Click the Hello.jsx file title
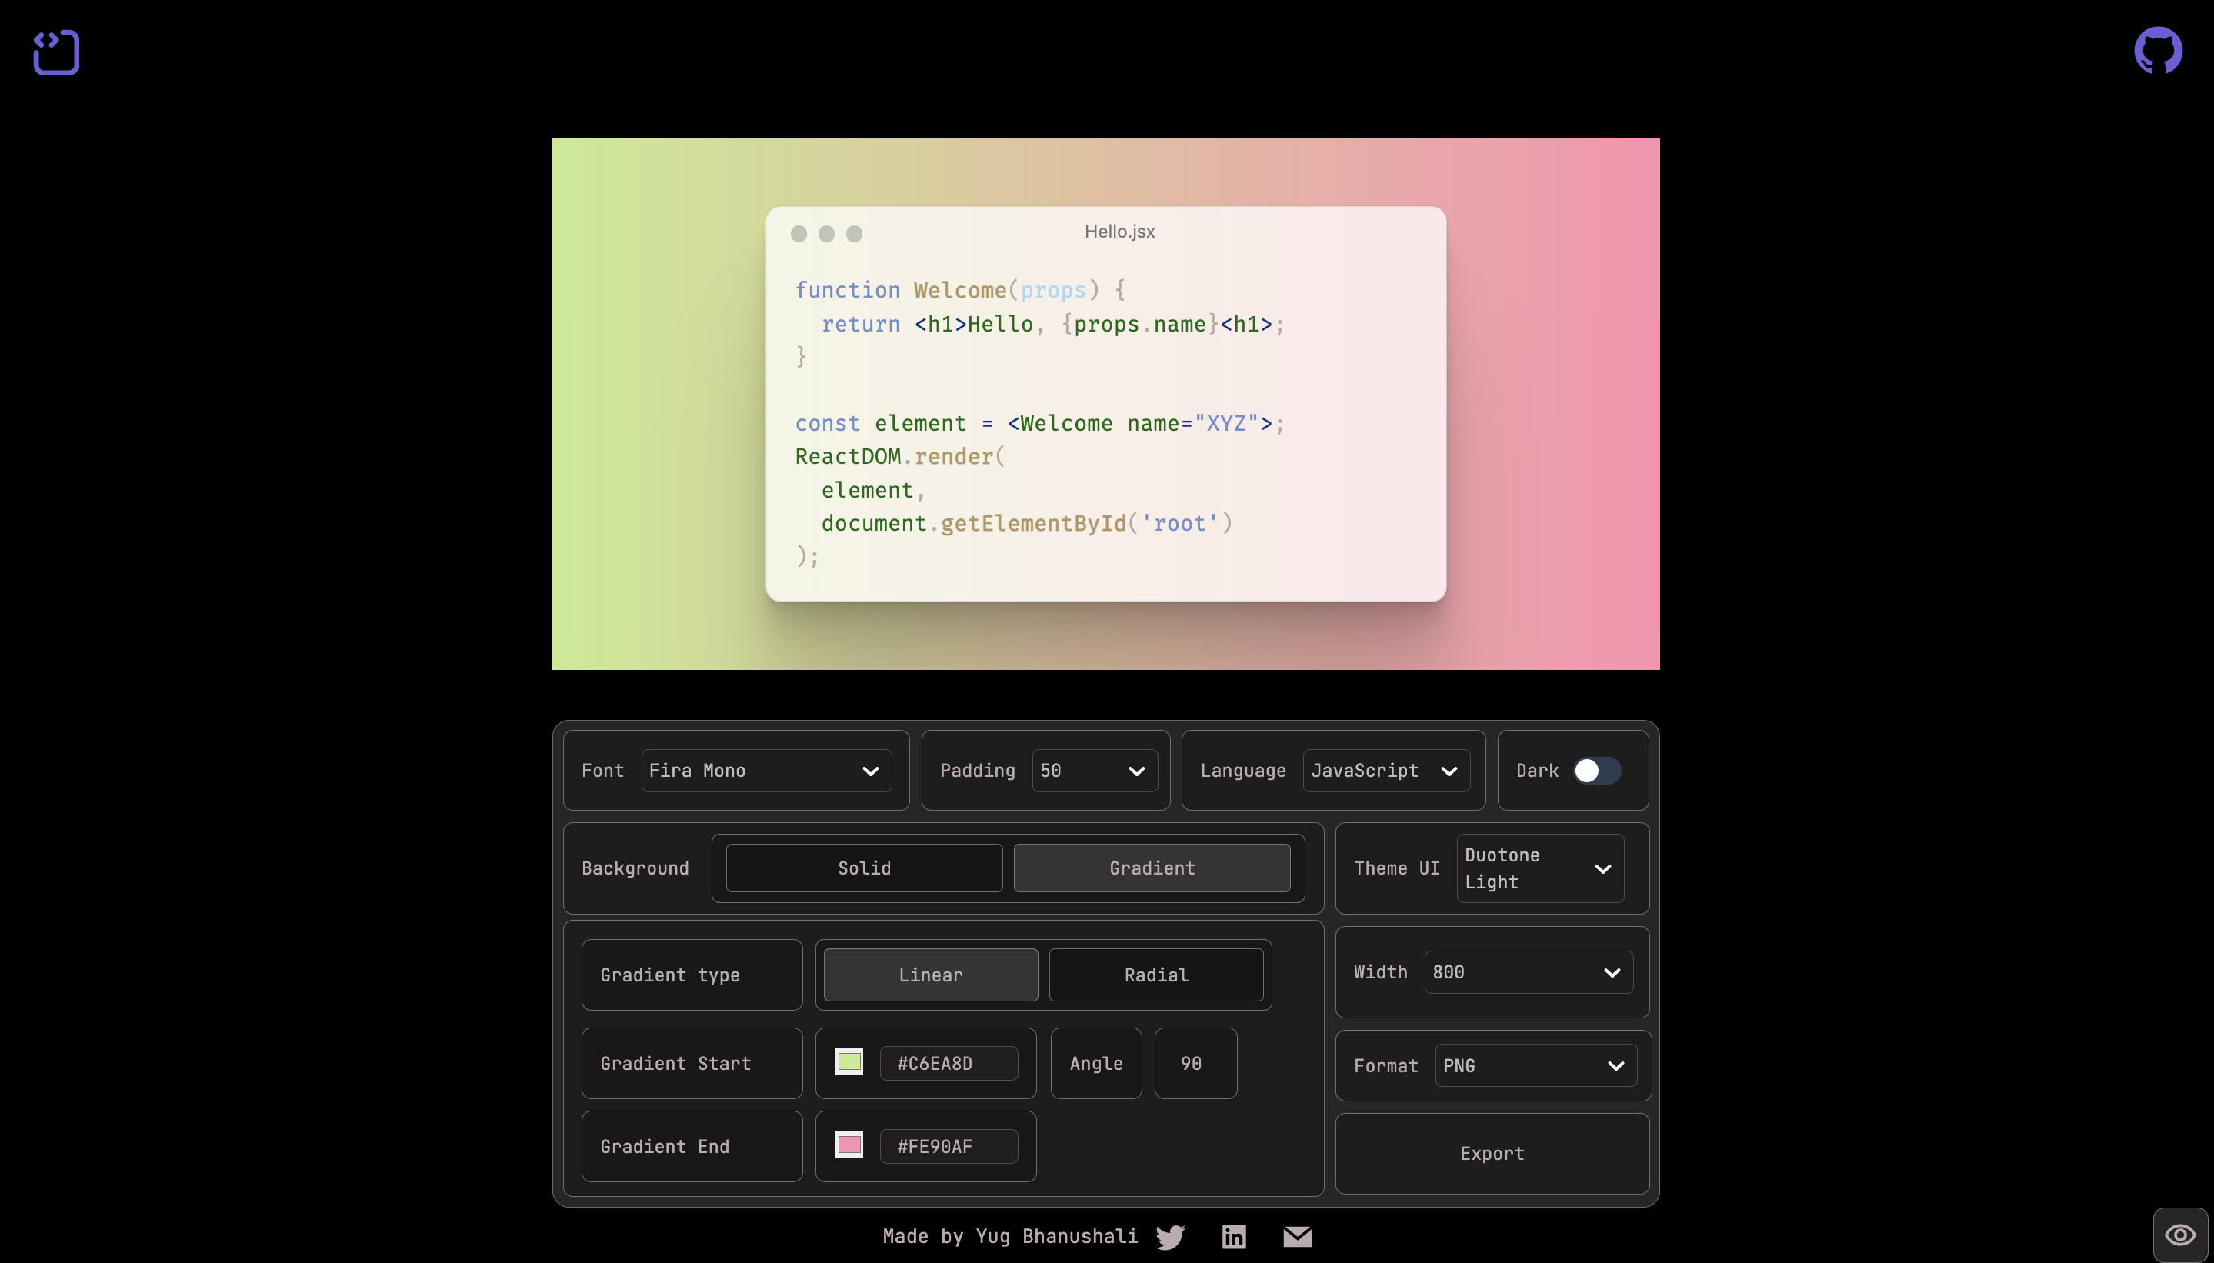 point(1119,232)
